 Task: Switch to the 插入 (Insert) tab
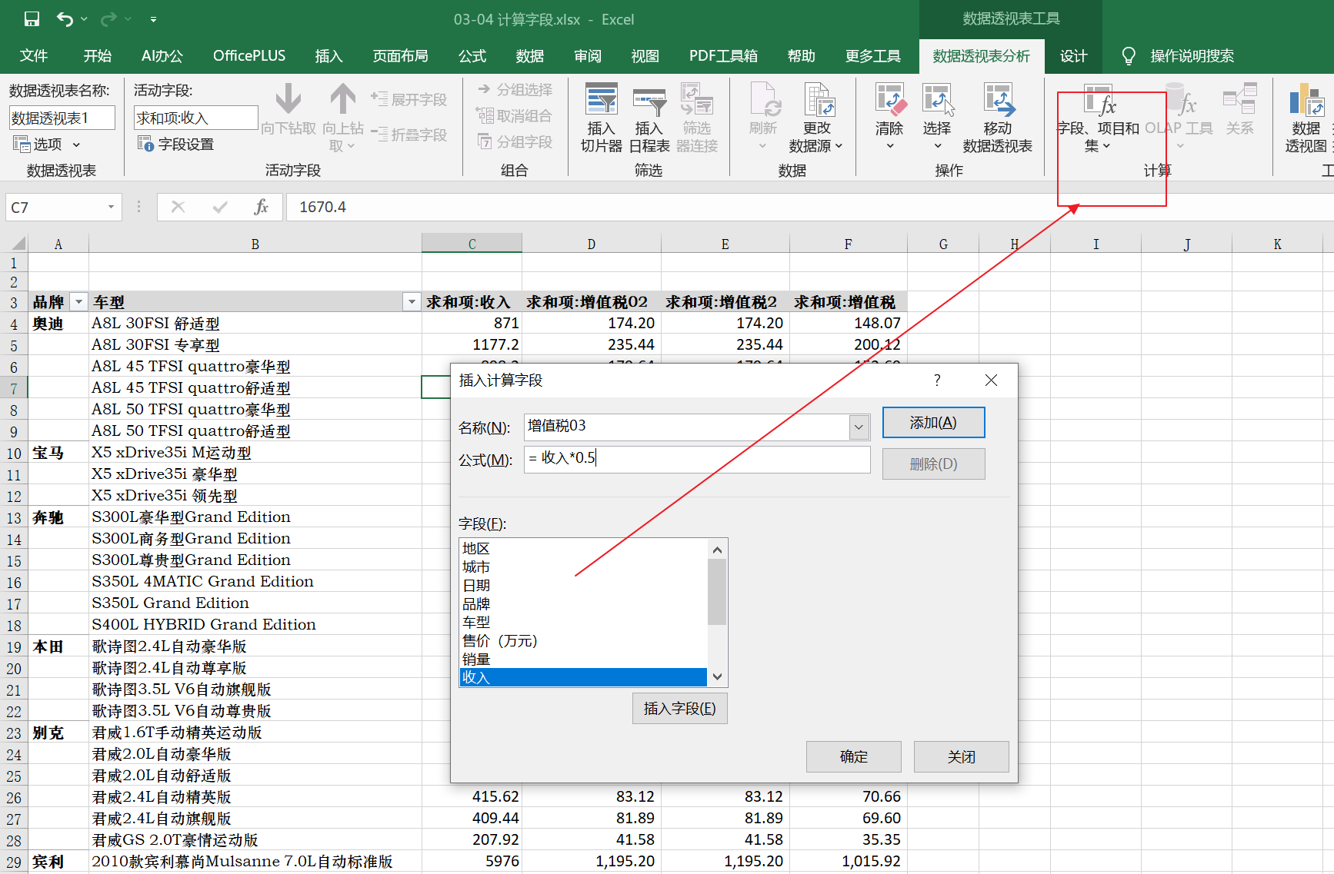328,55
